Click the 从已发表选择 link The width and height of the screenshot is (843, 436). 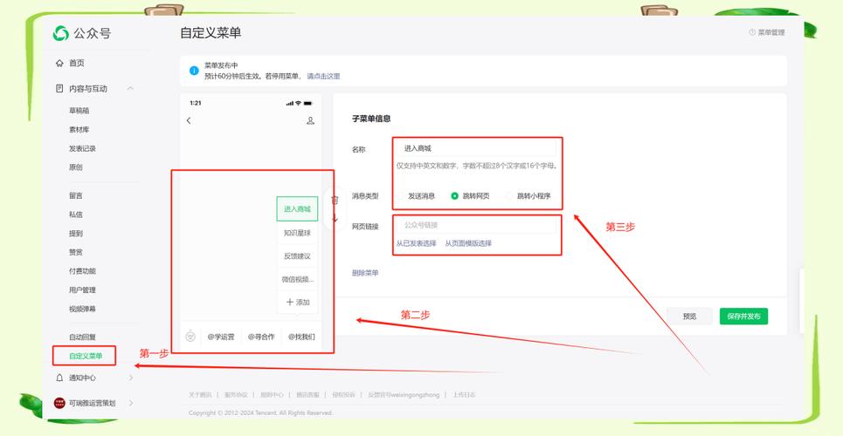pos(416,243)
